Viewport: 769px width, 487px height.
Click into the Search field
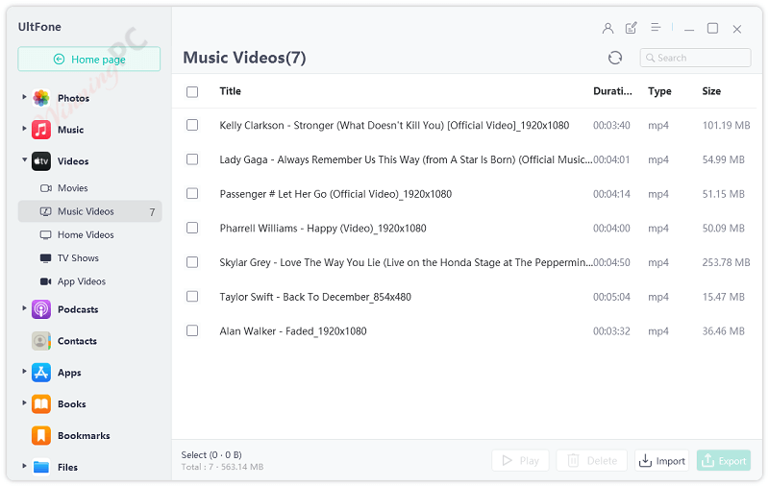click(x=695, y=58)
